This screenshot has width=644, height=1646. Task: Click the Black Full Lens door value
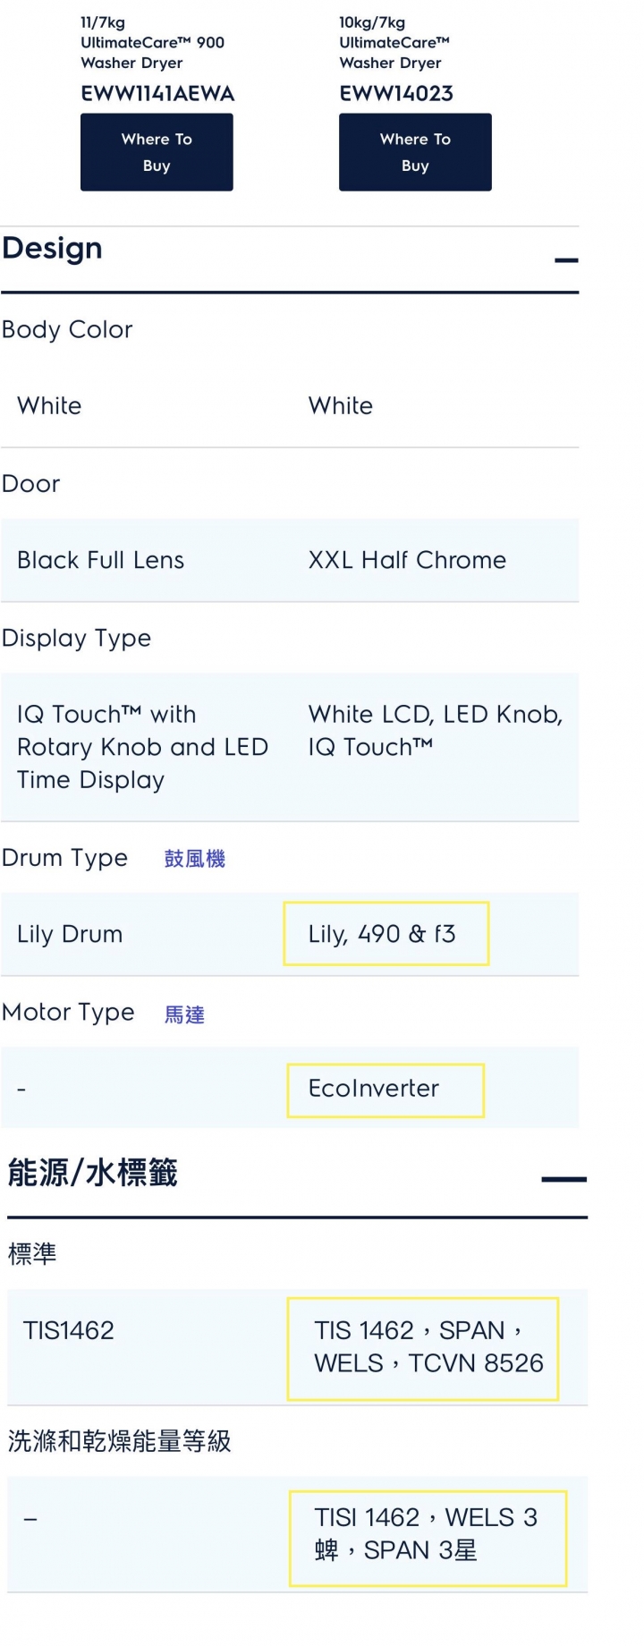[100, 560]
